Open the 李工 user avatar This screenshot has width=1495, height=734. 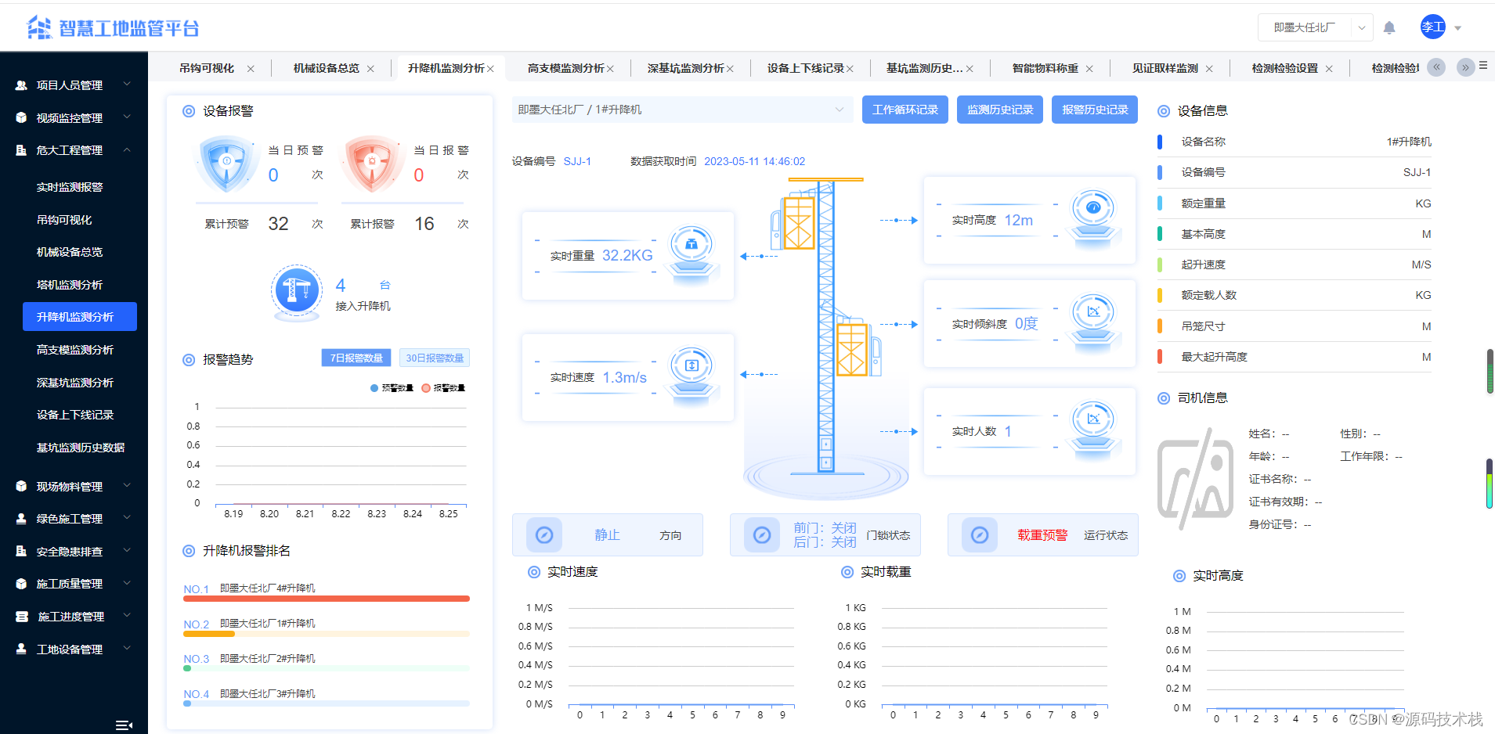tap(1433, 27)
